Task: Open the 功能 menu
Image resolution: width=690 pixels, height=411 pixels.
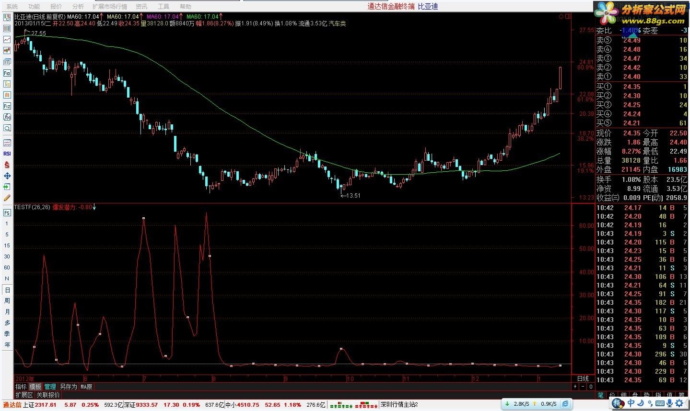Action: point(34,7)
